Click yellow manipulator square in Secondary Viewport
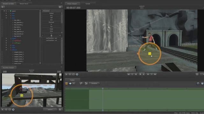The height and width of the screenshot is (114, 204). 22,95
